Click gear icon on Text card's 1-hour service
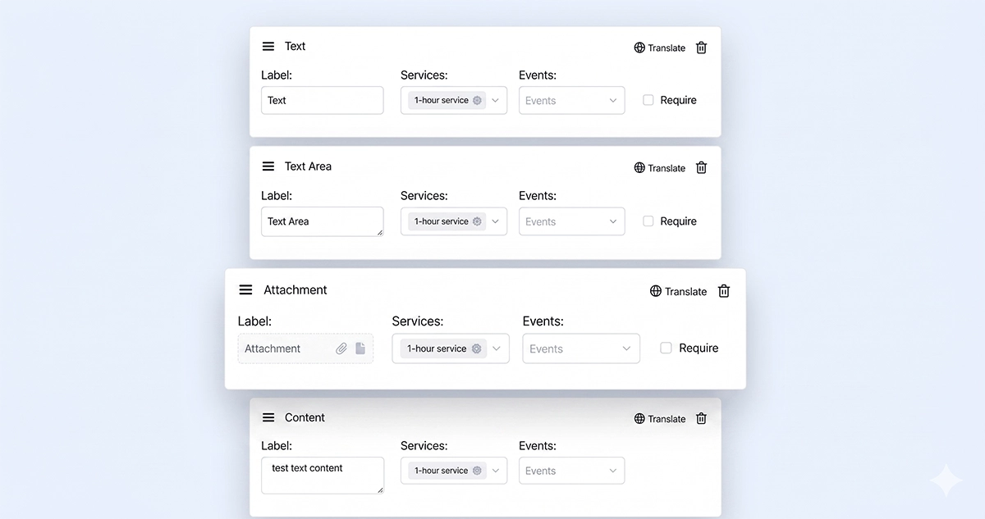 click(x=477, y=100)
